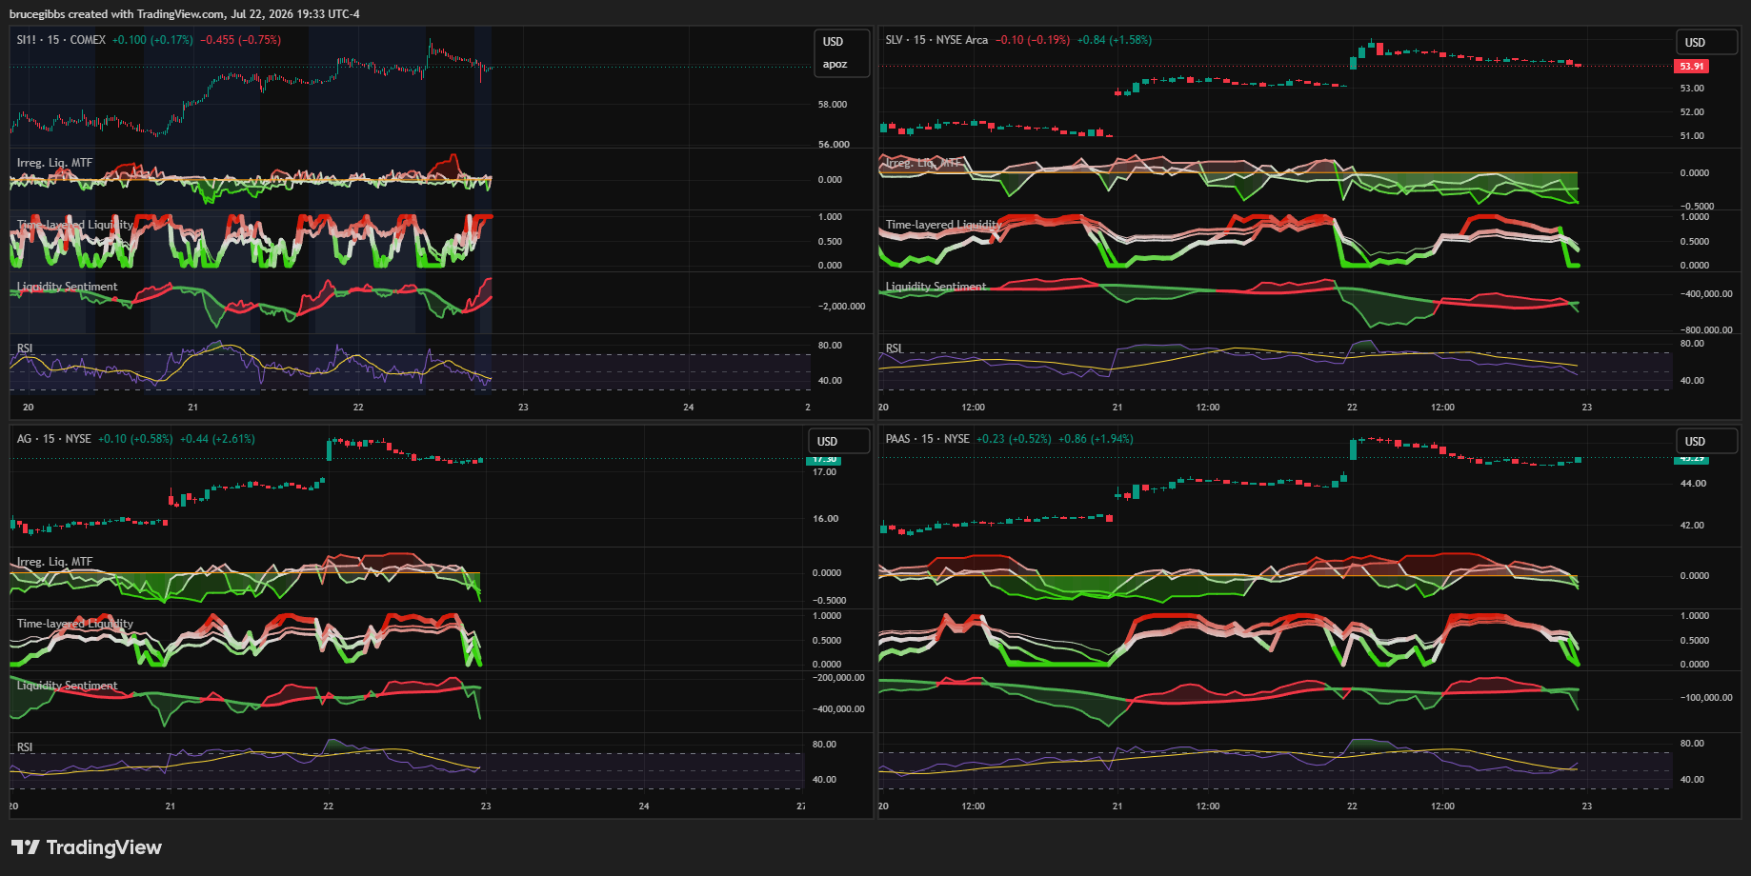Select the Time-layered Liquidity label in the AG chart

click(75, 624)
